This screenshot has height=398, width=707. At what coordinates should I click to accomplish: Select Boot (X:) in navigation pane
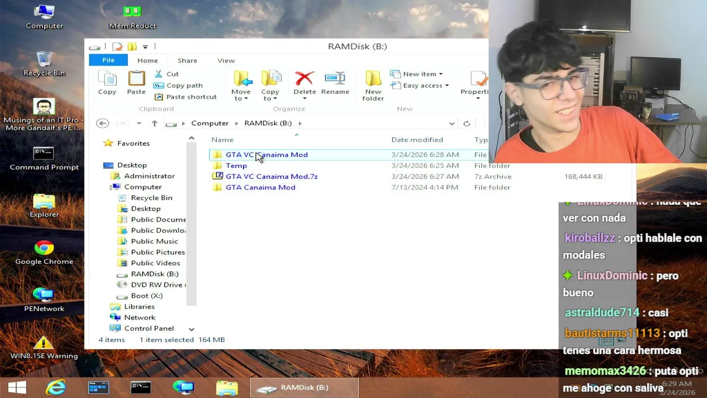tap(146, 295)
